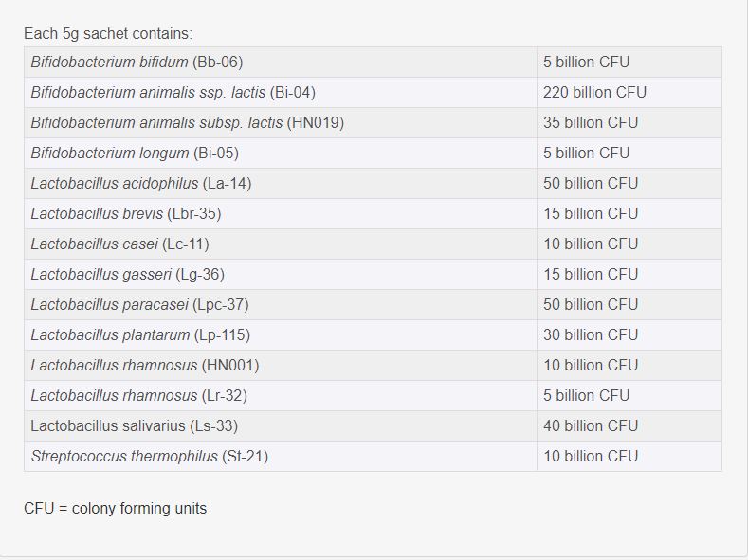Click the 220 billion CFU value
Image resolution: width=748 pixels, height=560 pixels.
coord(594,93)
